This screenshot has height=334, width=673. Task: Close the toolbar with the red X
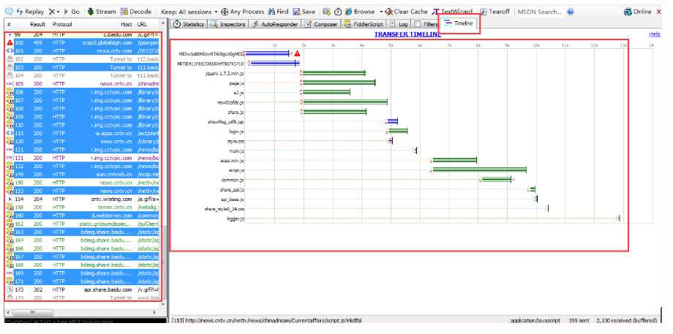point(659,12)
